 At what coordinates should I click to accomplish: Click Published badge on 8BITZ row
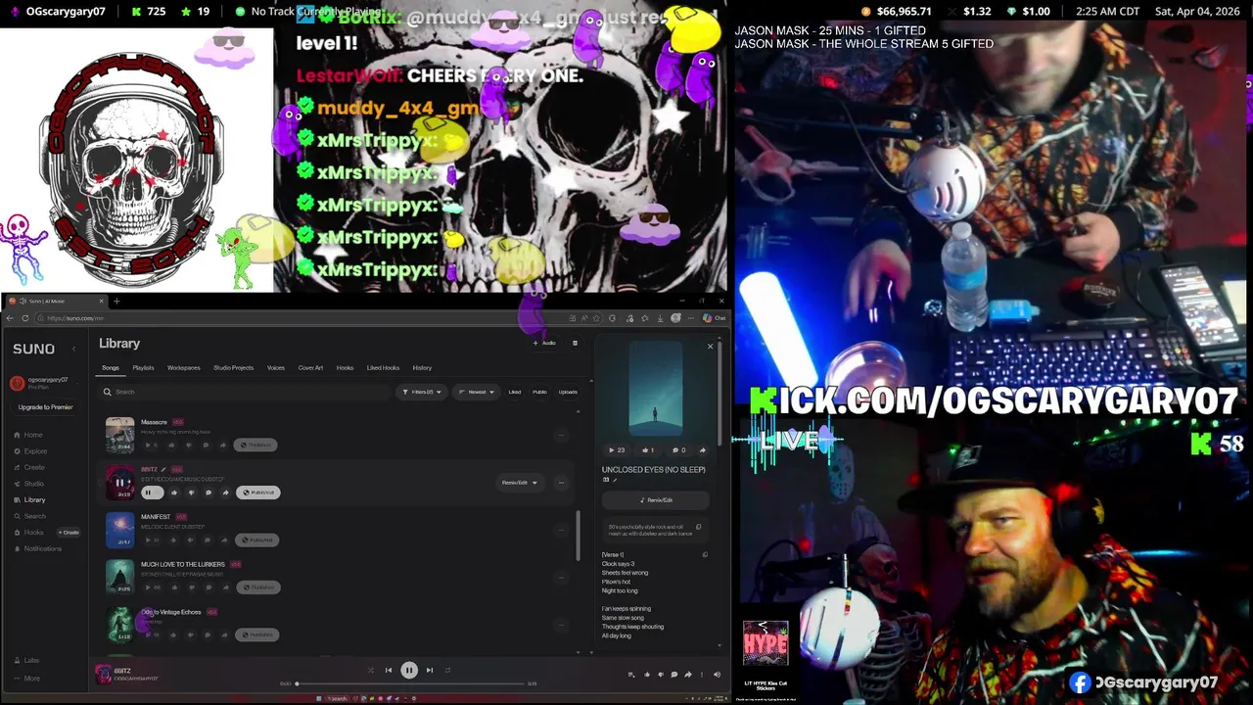(258, 493)
